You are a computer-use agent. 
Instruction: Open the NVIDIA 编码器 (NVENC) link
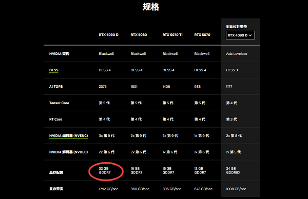coord(69,135)
